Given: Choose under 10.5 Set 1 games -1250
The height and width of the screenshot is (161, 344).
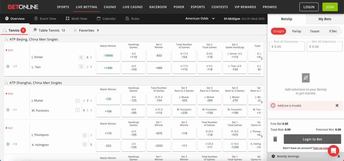Looking at the screenshot, I should [235, 146].
